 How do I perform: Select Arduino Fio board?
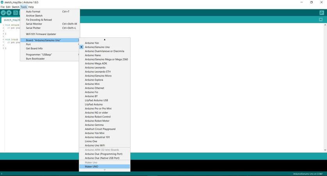click(x=104, y=92)
